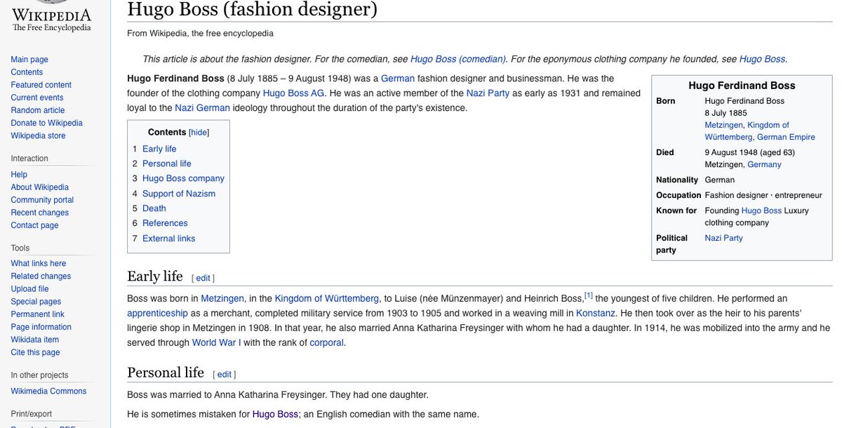
Task: Open the apprenticeship link
Action: [158, 313]
